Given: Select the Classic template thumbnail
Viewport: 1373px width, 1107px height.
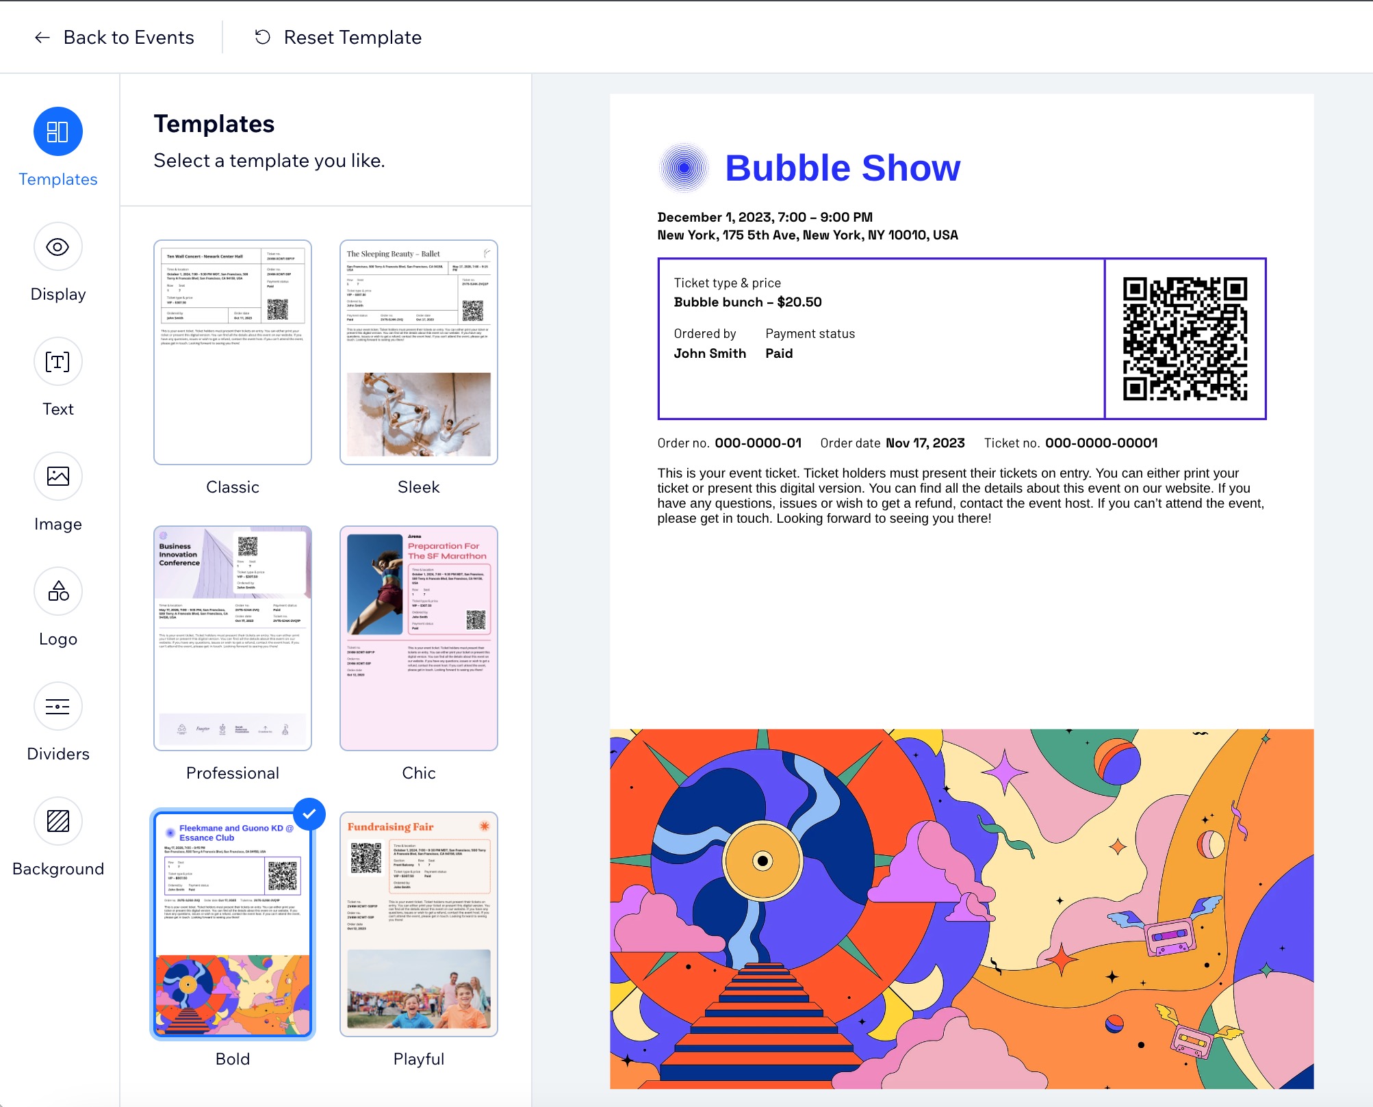Looking at the screenshot, I should point(231,350).
